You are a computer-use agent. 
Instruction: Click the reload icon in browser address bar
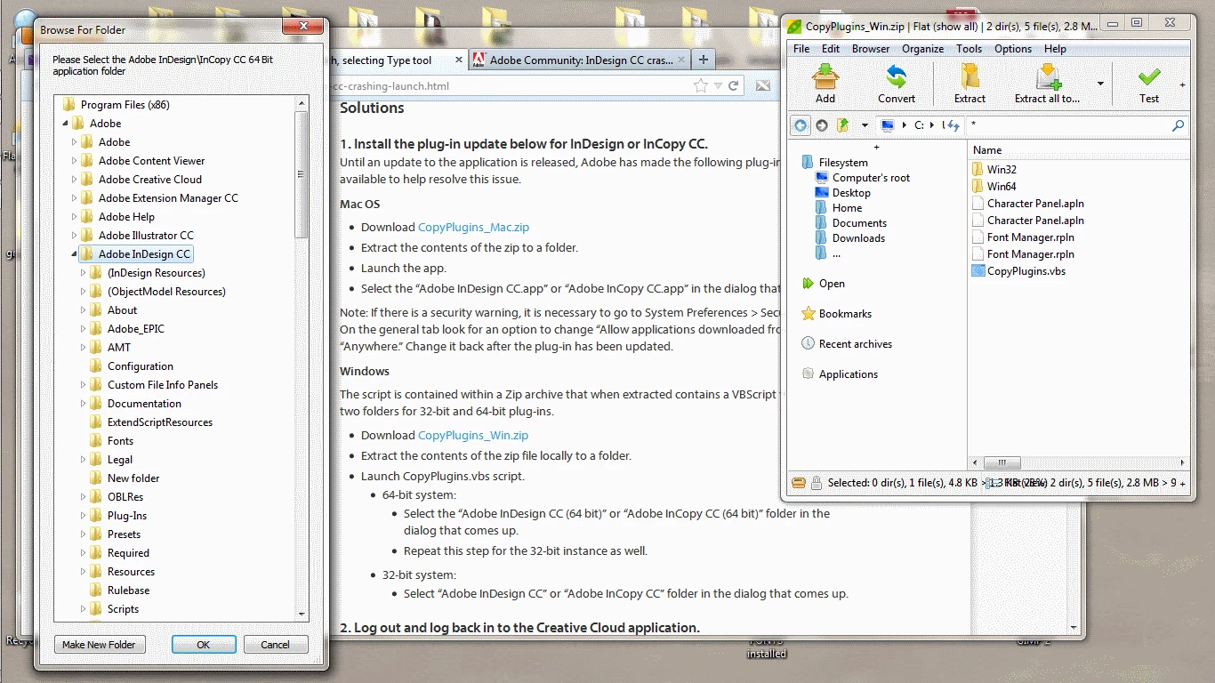[x=734, y=86]
